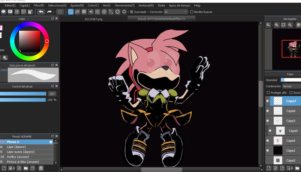The image size is (301, 172).
Task: Fit canvas to window in Navegador
Action: coord(283,25)
